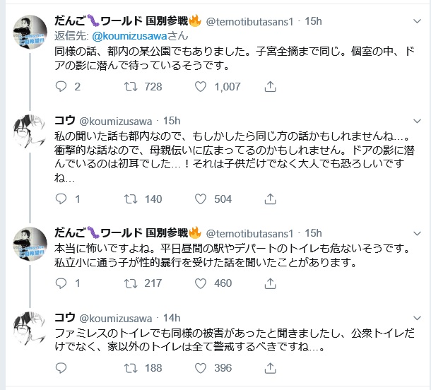
Task: Share the tweet with 504 likes
Action: pos(269,199)
